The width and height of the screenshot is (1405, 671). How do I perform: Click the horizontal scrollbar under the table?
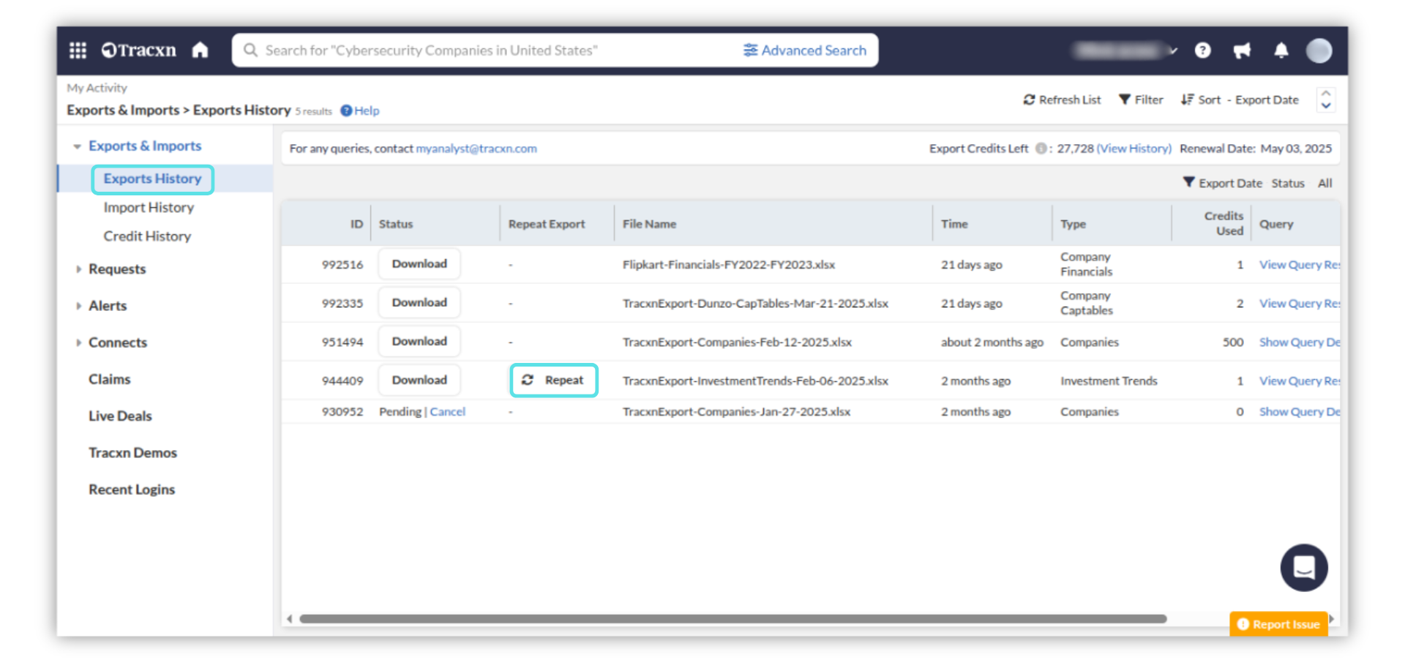pyautogui.click(x=732, y=619)
